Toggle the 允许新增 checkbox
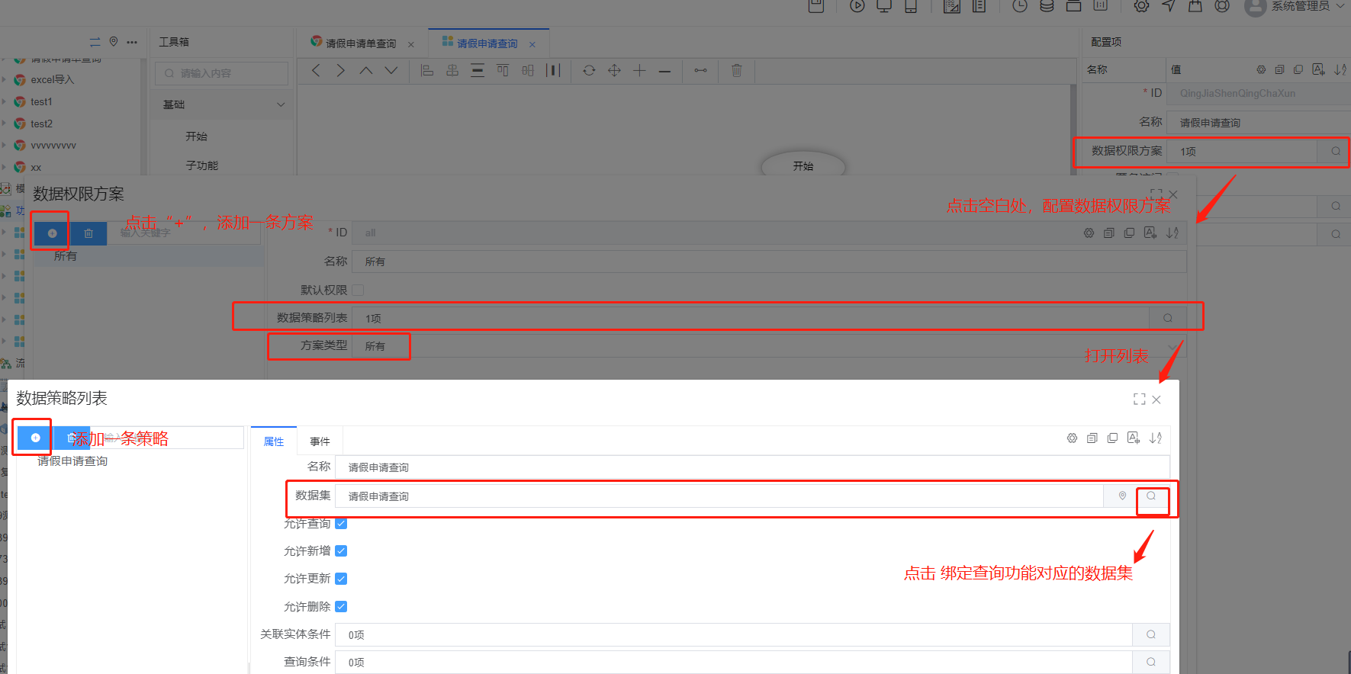 click(341, 551)
